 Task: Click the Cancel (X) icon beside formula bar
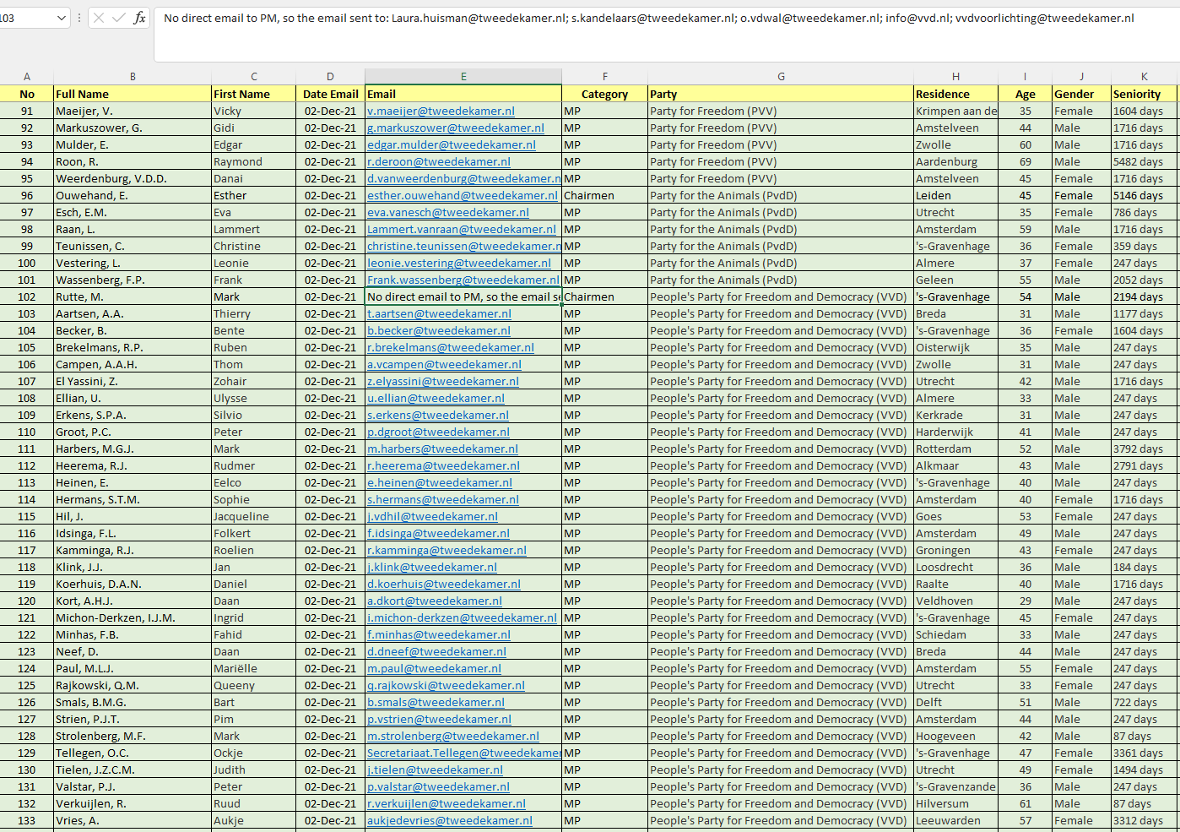pyautogui.click(x=100, y=17)
